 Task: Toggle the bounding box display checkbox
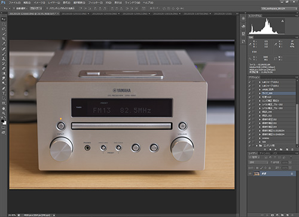pos(47,8)
